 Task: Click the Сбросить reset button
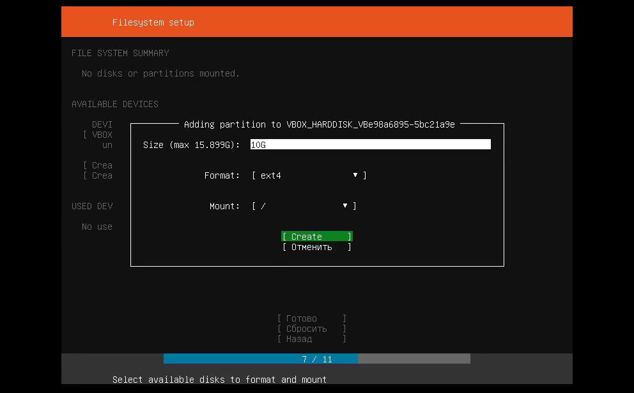[x=311, y=329]
